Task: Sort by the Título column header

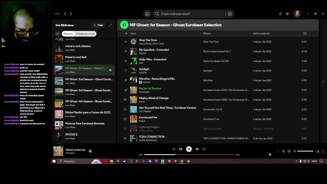Action: point(133,33)
